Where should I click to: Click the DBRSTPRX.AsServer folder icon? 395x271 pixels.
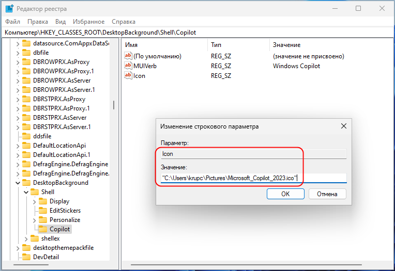(x=26, y=118)
